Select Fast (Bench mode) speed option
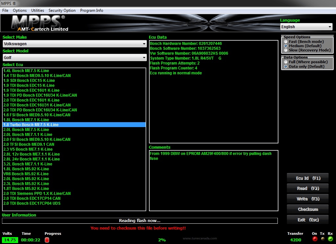 point(285,41)
